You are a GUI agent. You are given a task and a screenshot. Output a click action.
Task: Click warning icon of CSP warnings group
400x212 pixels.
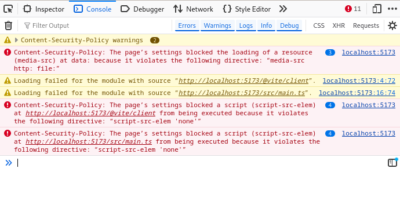click(x=8, y=40)
